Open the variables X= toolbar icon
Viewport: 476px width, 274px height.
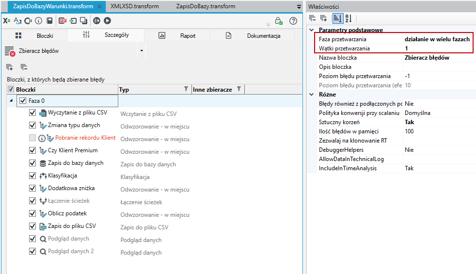click(7, 21)
